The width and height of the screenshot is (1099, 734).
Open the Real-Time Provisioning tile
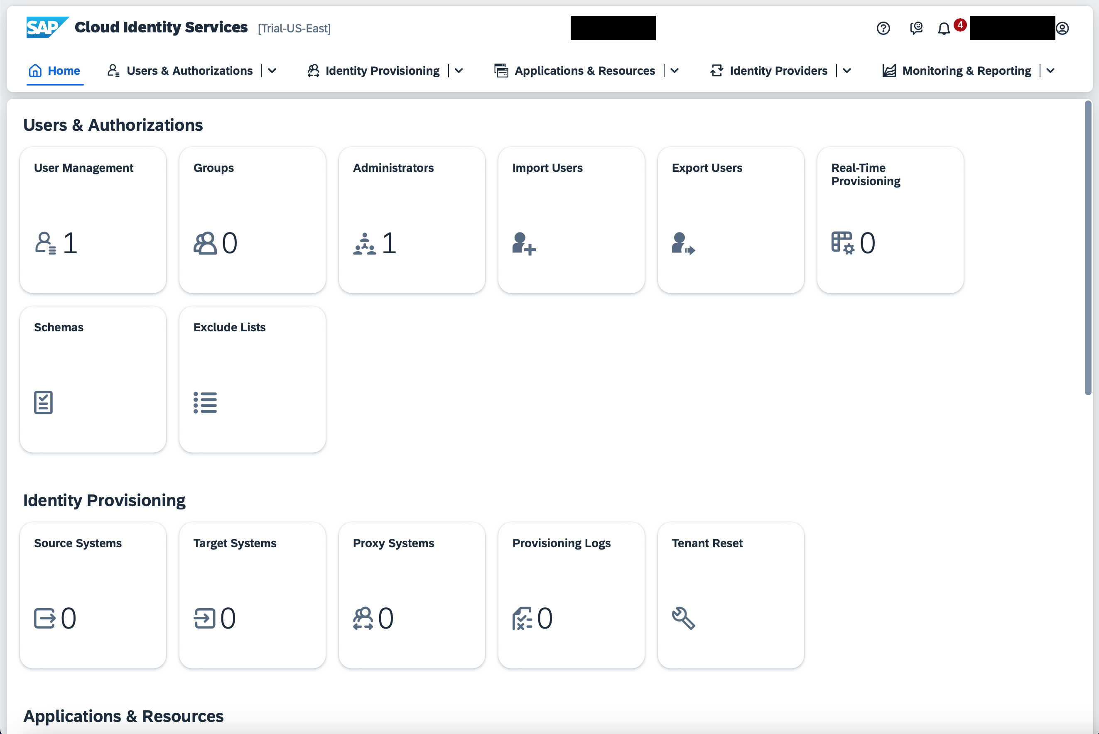pos(890,220)
